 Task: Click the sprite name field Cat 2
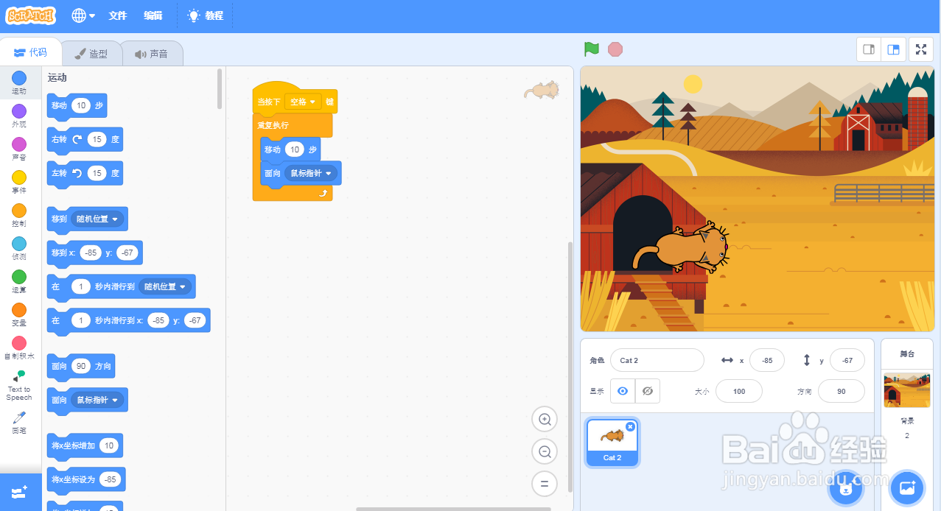click(657, 360)
